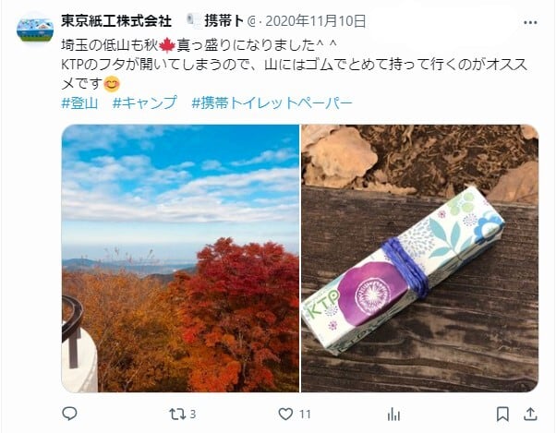Open hashtag #携帯トイレットペーパー
The height and width of the screenshot is (433, 556).
coord(272,103)
